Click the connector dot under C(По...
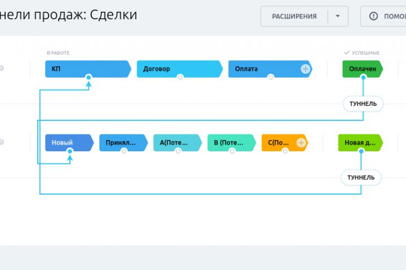406x270 pixels. click(285, 151)
